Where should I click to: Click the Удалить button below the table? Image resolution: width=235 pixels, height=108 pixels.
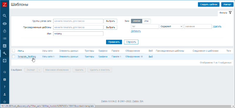pos(79,70)
